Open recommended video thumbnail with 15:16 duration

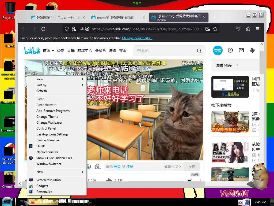[x=230, y=152]
